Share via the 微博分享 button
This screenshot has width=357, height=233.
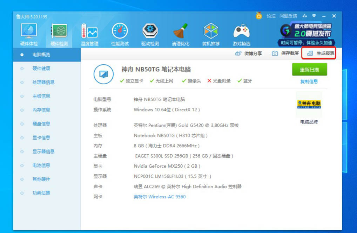pos(249,54)
